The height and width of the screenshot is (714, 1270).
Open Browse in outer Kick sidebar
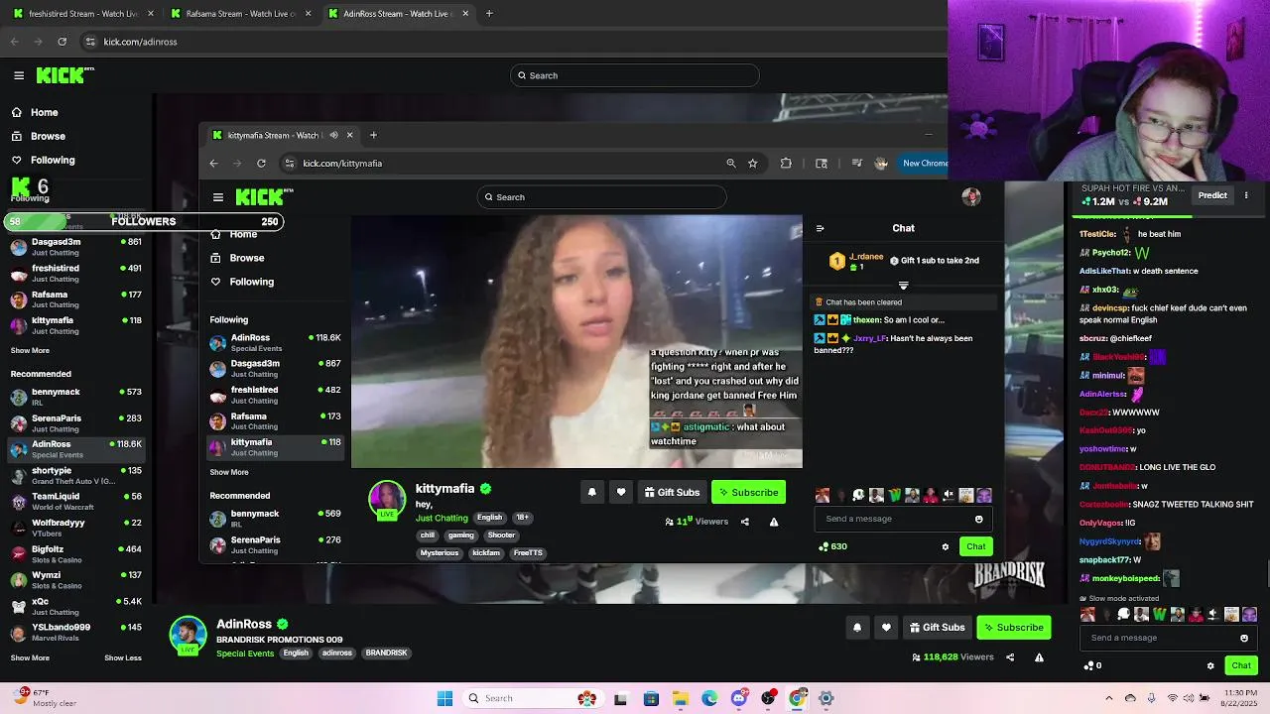[48, 136]
